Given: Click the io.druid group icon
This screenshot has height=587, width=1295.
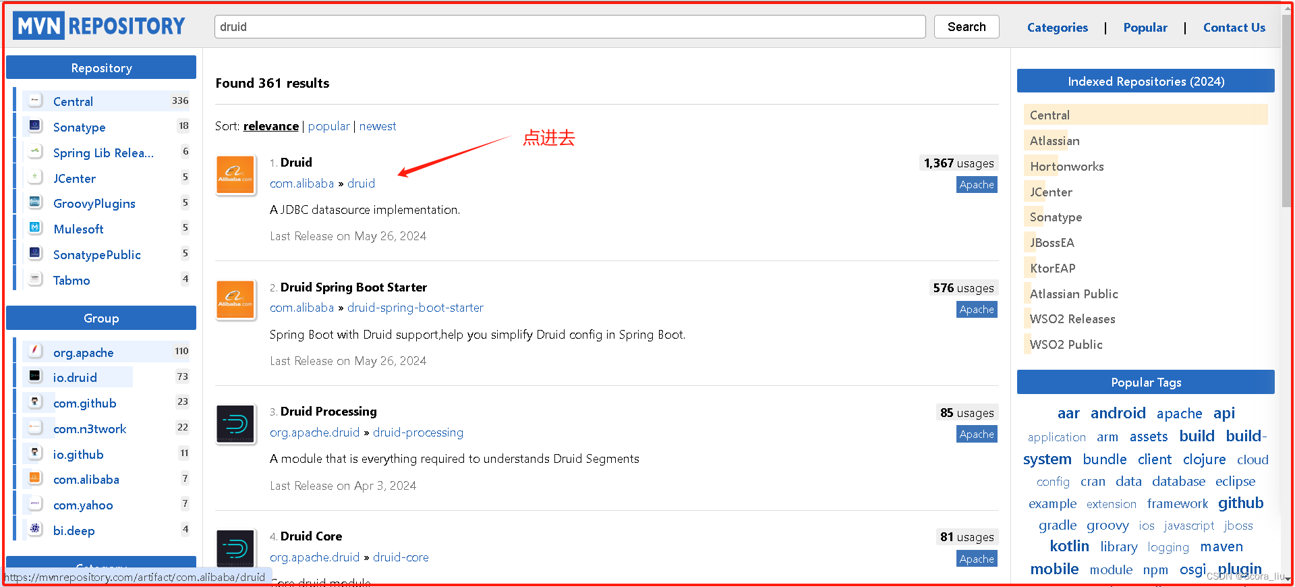Looking at the screenshot, I should (x=35, y=376).
